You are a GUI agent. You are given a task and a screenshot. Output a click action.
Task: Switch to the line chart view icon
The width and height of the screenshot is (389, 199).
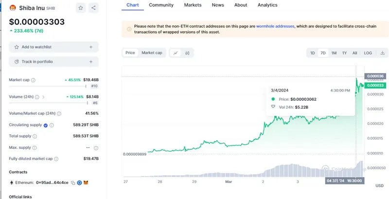[175, 53]
